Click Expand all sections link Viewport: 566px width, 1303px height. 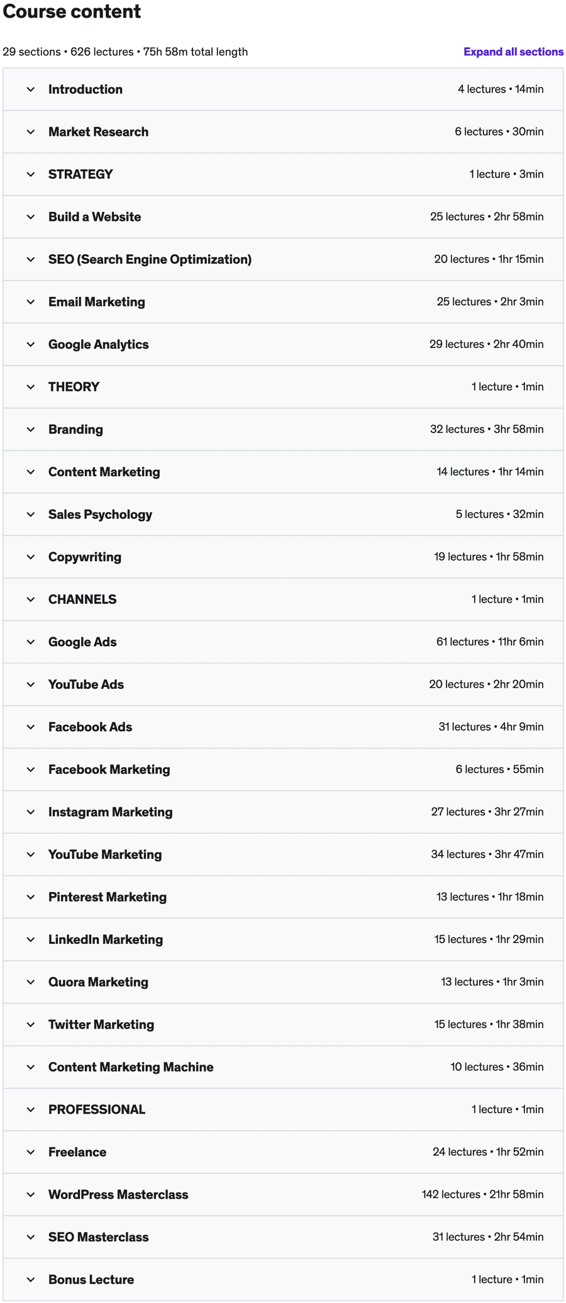513,52
